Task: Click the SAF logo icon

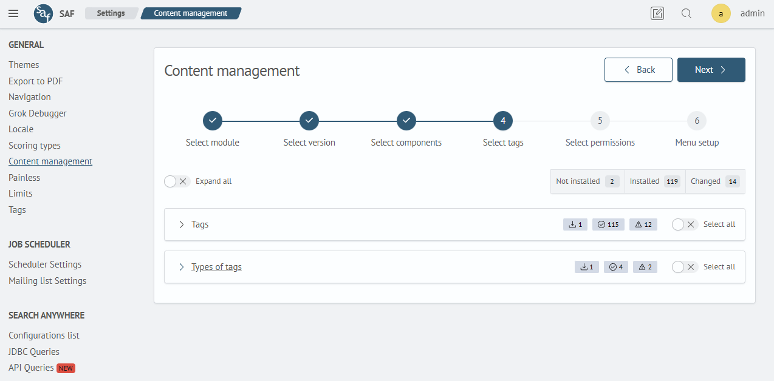Action: (43, 13)
